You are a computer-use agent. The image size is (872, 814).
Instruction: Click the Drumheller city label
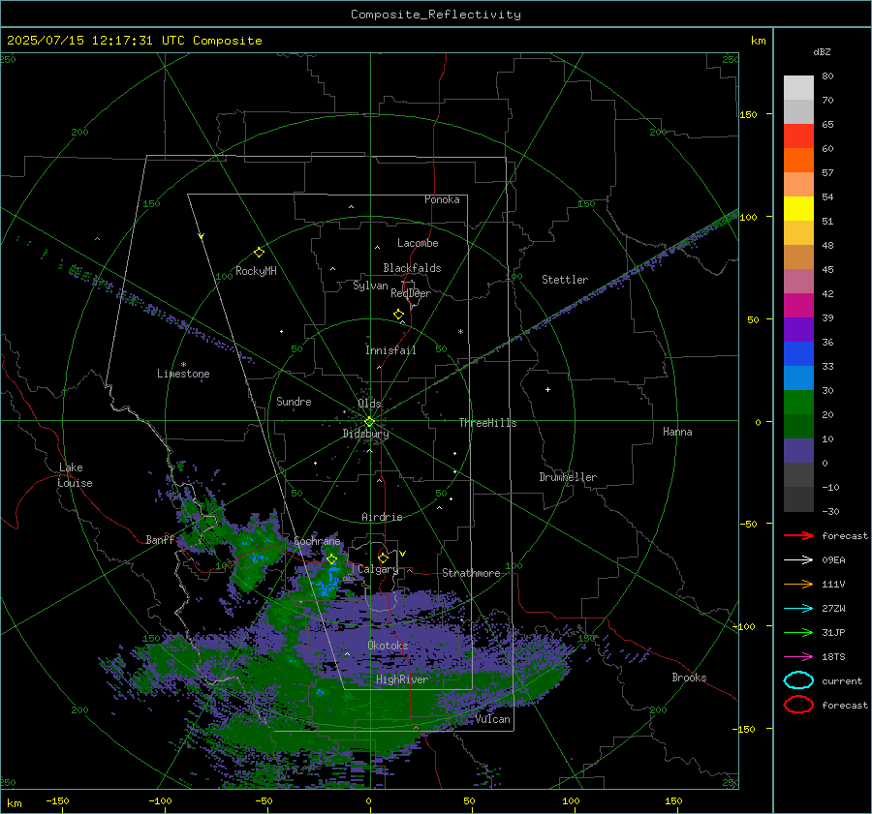pyautogui.click(x=568, y=477)
